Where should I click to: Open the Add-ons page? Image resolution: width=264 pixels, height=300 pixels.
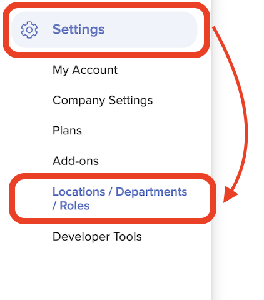pyautogui.click(x=76, y=161)
